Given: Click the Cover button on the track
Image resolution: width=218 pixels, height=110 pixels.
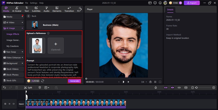Looking at the screenshot, I should 22,104.
